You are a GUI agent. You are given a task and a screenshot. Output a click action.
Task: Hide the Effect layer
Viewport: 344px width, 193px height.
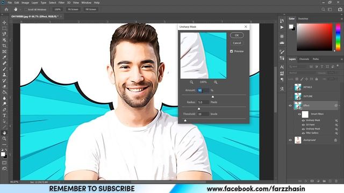coord(290,106)
